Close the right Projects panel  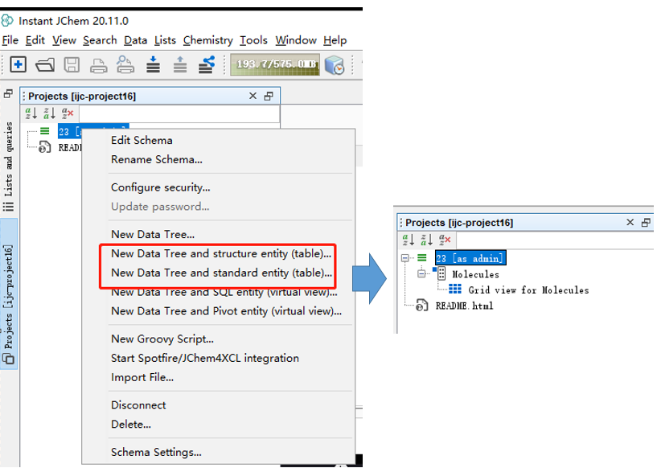tap(630, 223)
